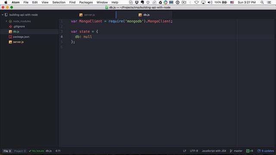Click the +6 git diff status
Screen dimensions: 276x155
coord(250,151)
